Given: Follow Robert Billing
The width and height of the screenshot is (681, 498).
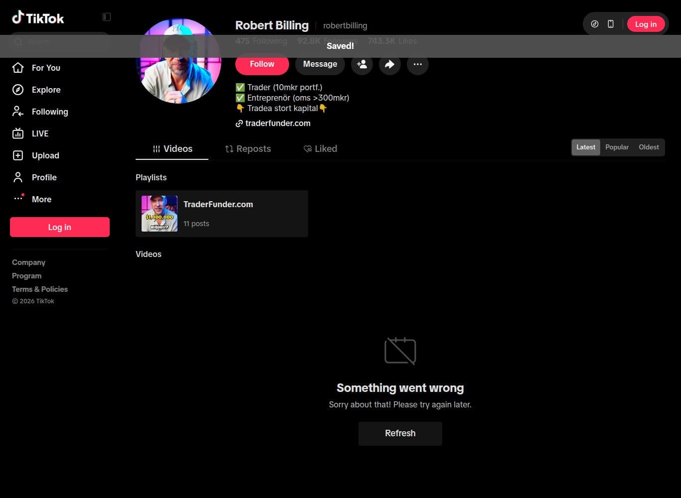Looking at the screenshot, I should pyautogui.click(x=262, y=64).
